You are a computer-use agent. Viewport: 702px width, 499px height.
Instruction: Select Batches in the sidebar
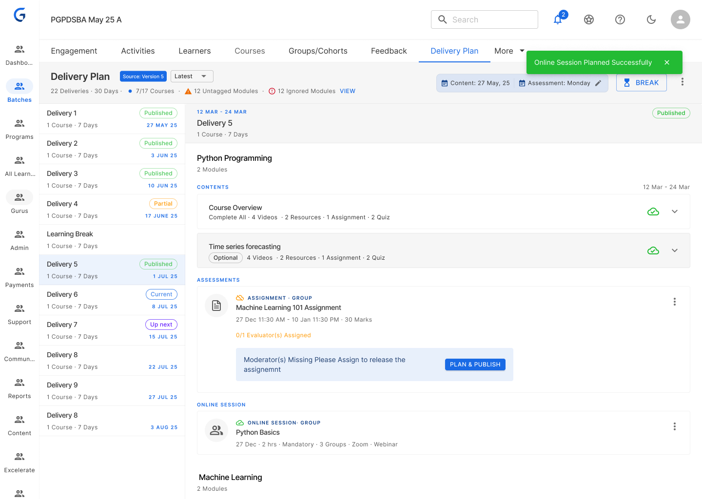[19, 92]
